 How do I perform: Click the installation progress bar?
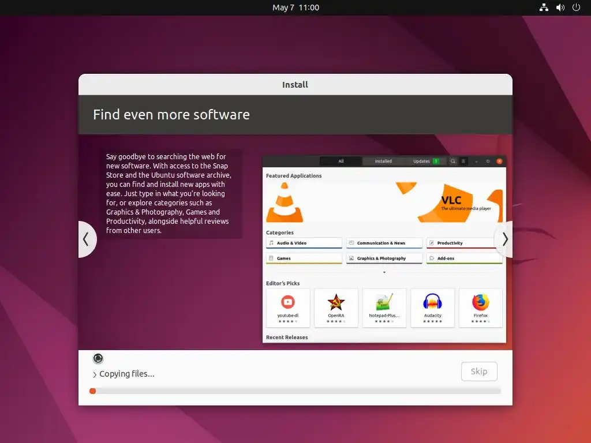pyautogui.click(x=295, y=391)
